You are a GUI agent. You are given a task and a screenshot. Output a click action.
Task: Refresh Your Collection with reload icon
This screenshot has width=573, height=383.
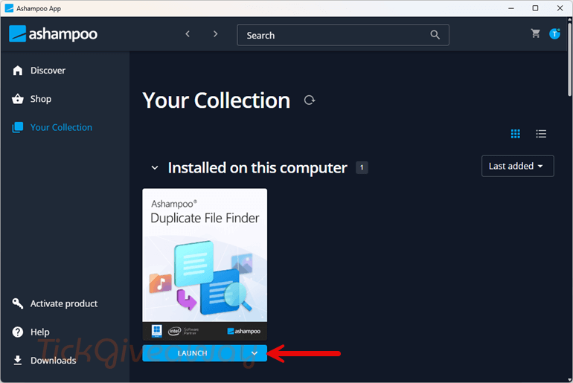click(310, 100)
